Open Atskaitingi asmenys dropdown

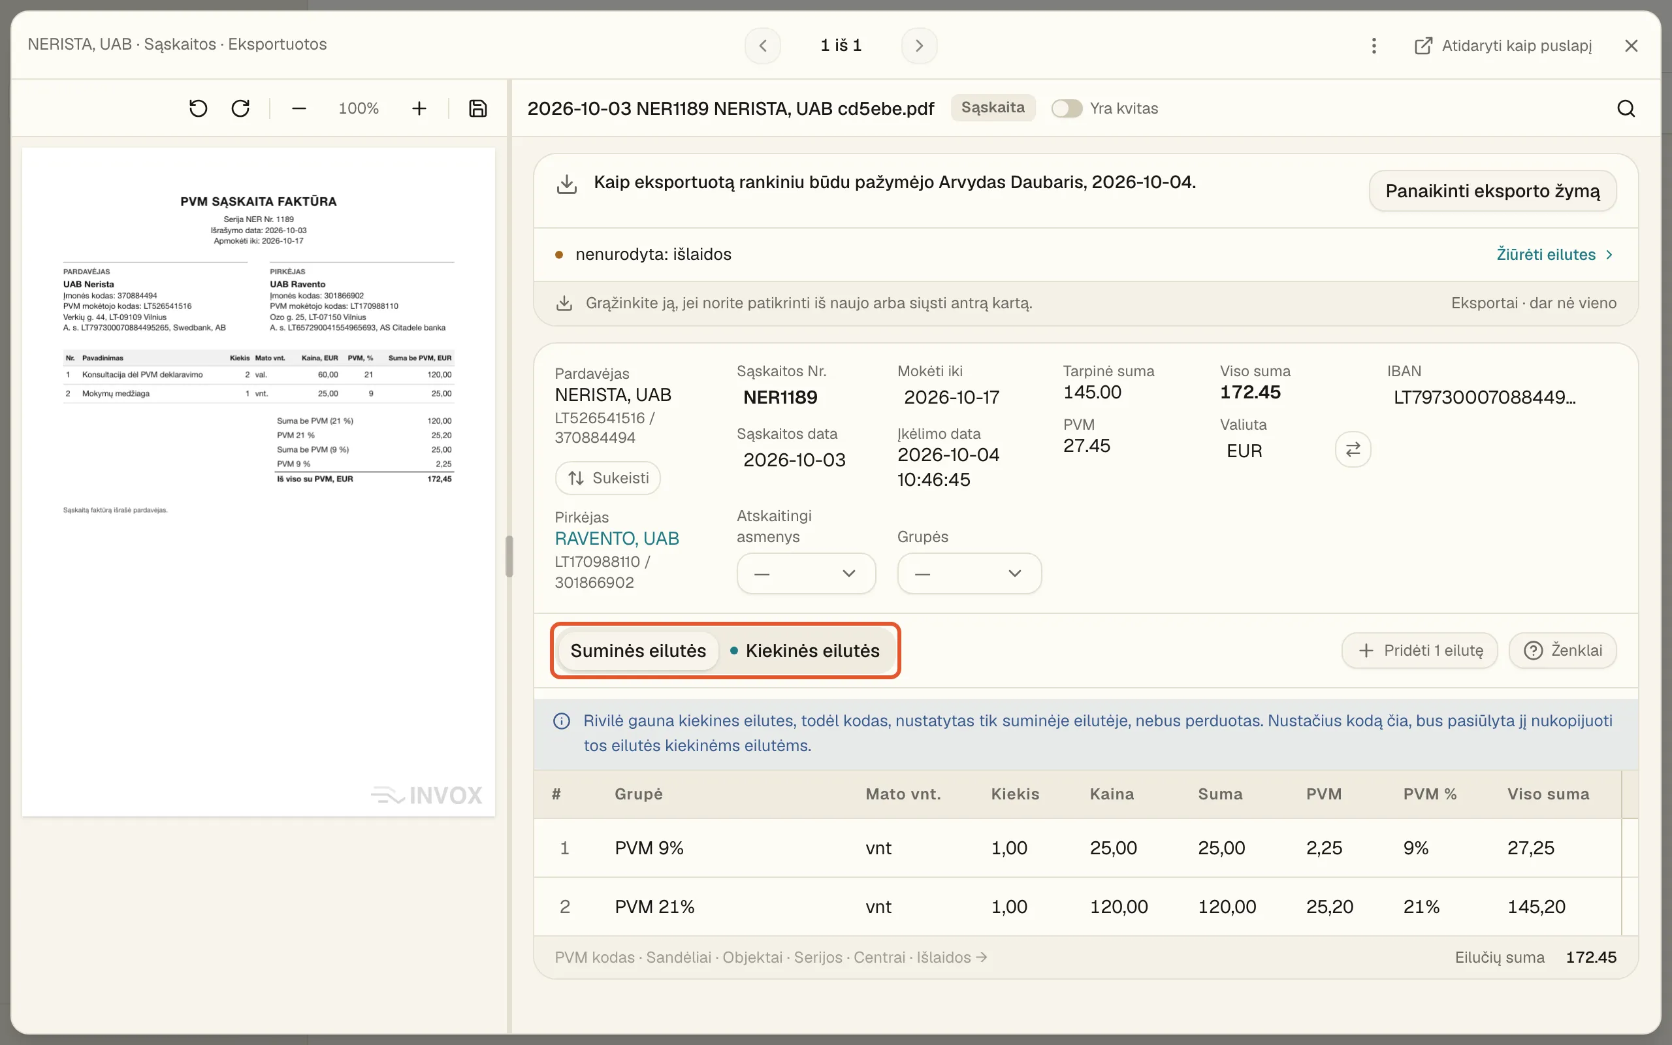(805, 573)
